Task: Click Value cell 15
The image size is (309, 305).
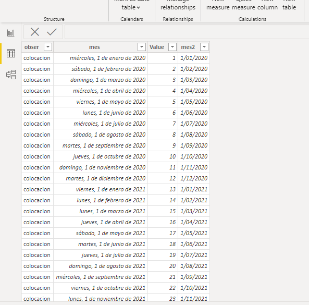Action: (x=163, y=211)
